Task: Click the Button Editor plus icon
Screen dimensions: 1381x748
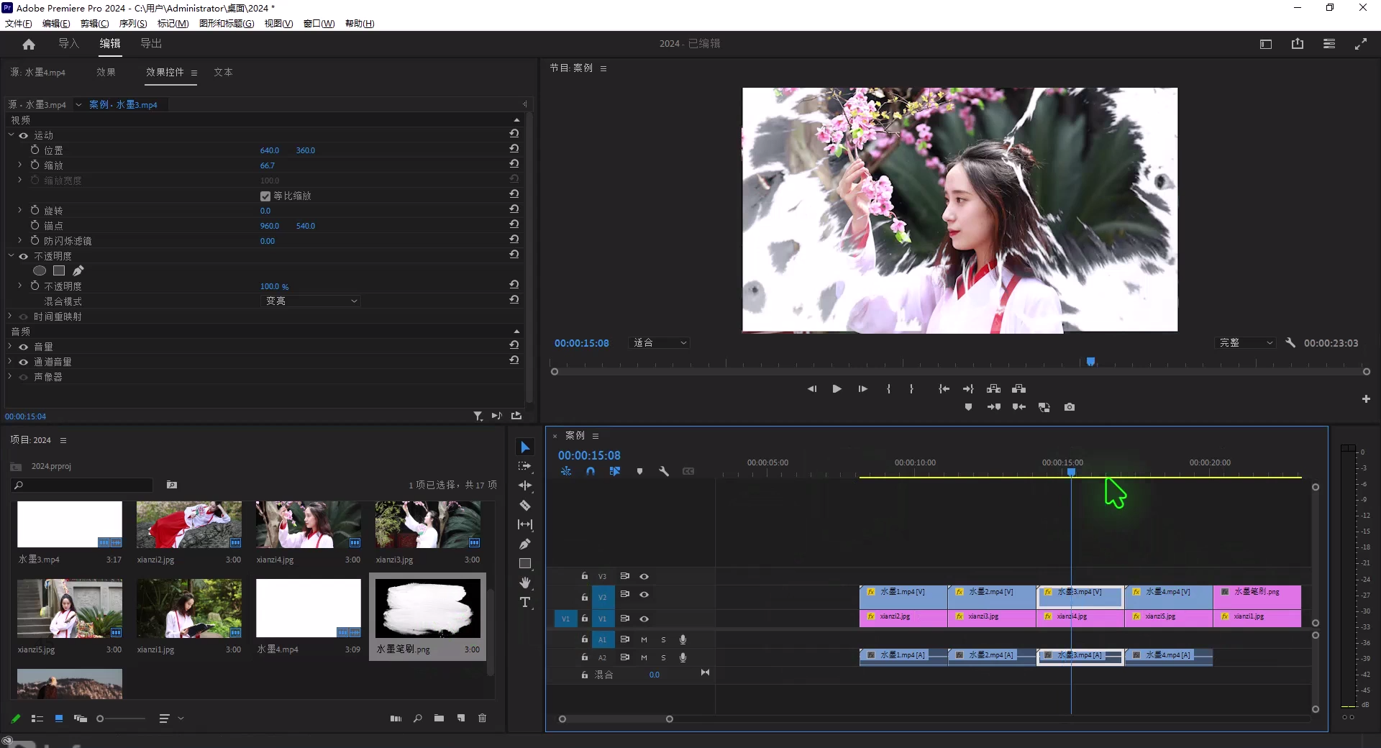Action: 1366,398
